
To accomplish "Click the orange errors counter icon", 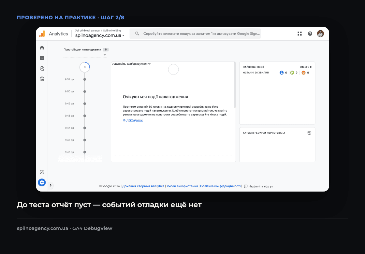I will coord(303,73).
